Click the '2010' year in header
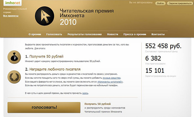The width and height of the screenshot is (194, 117). (68, 22)
